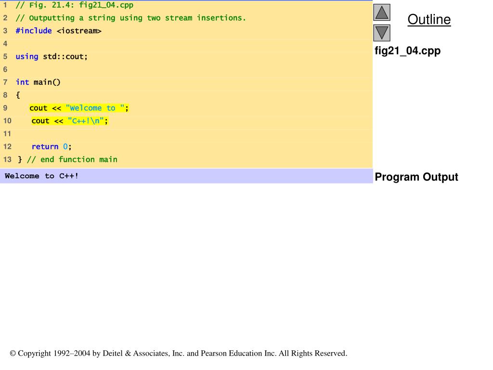This screenshot has width=493, height=370.
Task: Click the down arrow navigation icon
Action: [x=382, y=33]
